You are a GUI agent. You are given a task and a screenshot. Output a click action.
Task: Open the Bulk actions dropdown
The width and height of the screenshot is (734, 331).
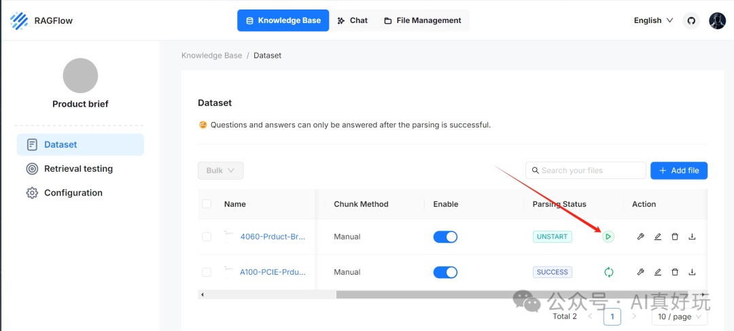(220, 170)
